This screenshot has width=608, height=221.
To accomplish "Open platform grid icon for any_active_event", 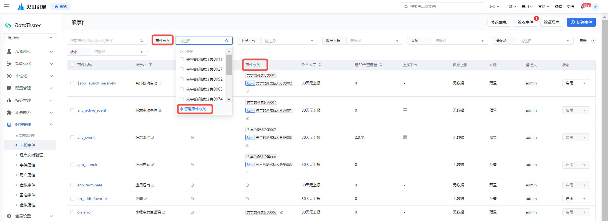I will [405, 110].
